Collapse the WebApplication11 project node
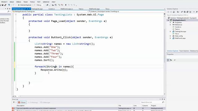Image resolution: width=198 pixels, height=111 pixels. tap(168, 20)
